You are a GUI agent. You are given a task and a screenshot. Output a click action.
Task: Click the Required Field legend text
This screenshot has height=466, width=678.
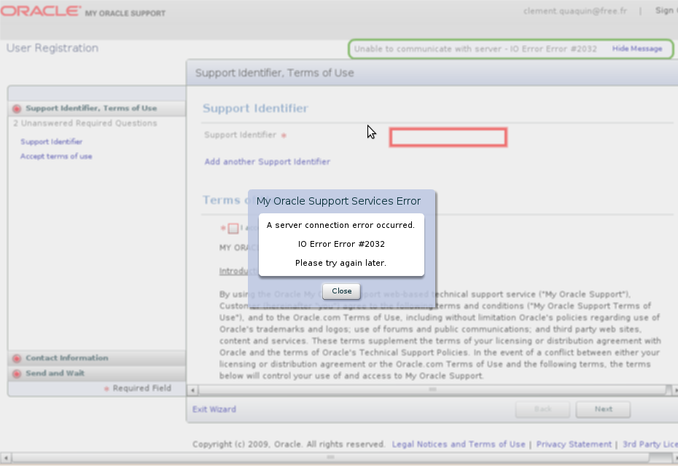[x=142, y=388]
